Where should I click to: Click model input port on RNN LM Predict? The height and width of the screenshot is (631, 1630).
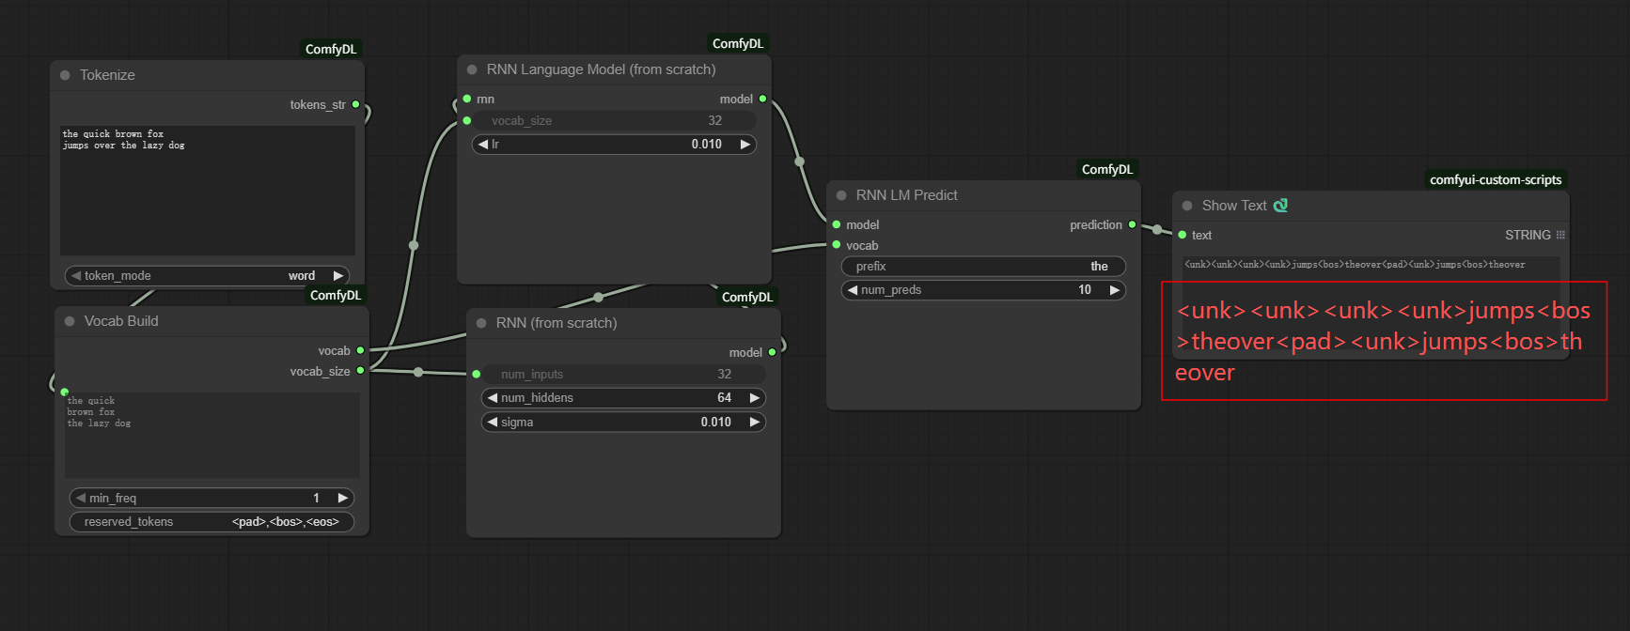[837, 224]
